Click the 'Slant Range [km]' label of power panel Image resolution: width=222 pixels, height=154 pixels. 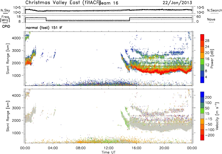(x=8, y=59)
